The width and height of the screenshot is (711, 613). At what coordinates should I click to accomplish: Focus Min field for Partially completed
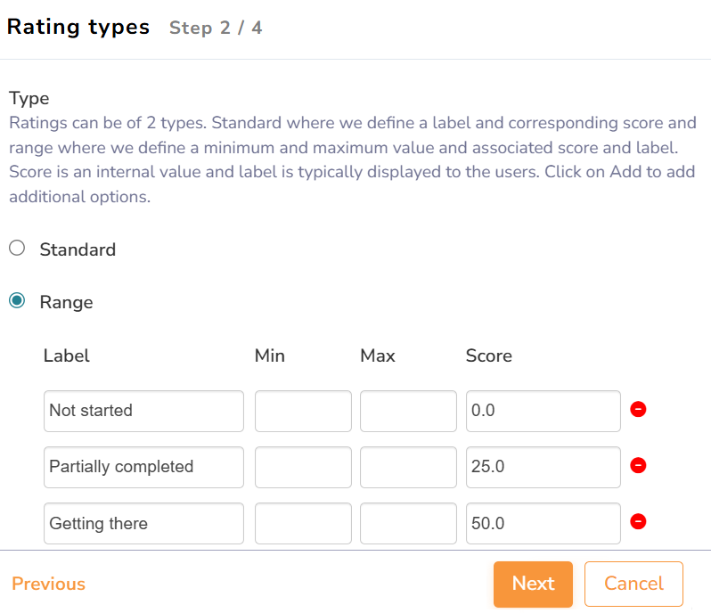pyautogui.click(x=303, y=467)
